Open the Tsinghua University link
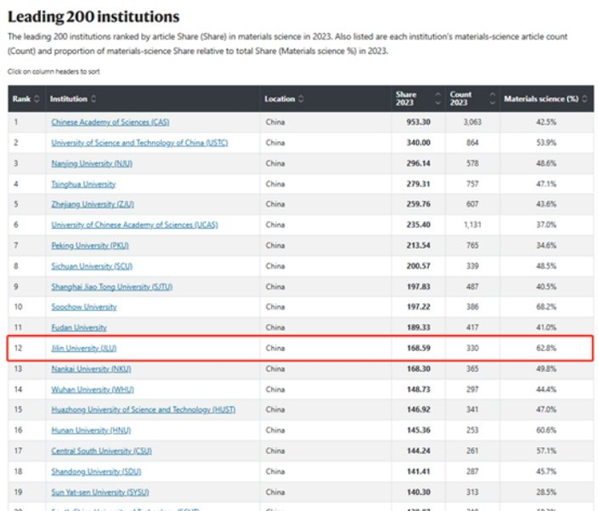 pos(83,184)
